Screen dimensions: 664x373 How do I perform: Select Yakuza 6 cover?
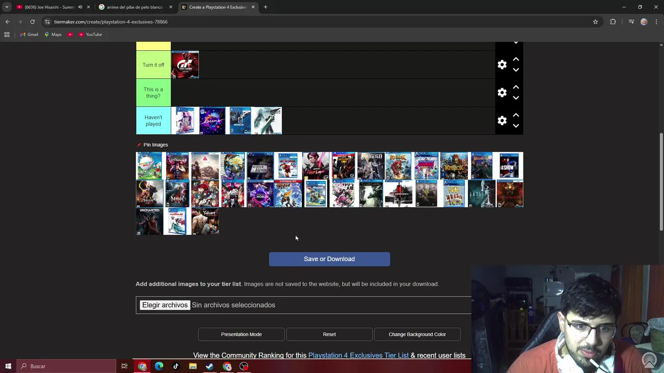[x=205, y=221]
